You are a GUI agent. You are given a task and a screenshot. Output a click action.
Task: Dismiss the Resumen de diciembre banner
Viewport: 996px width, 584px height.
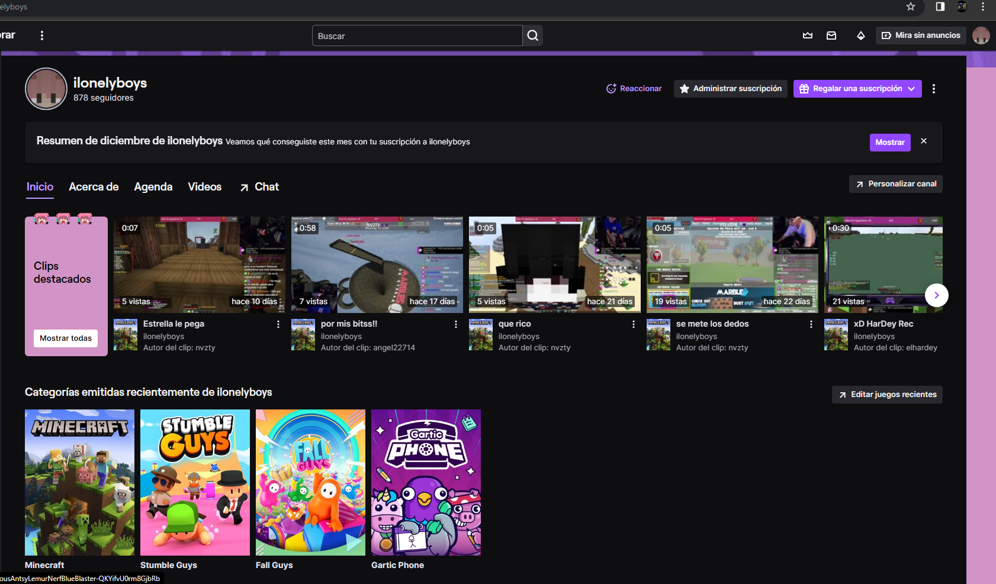(x=924, y=141)
